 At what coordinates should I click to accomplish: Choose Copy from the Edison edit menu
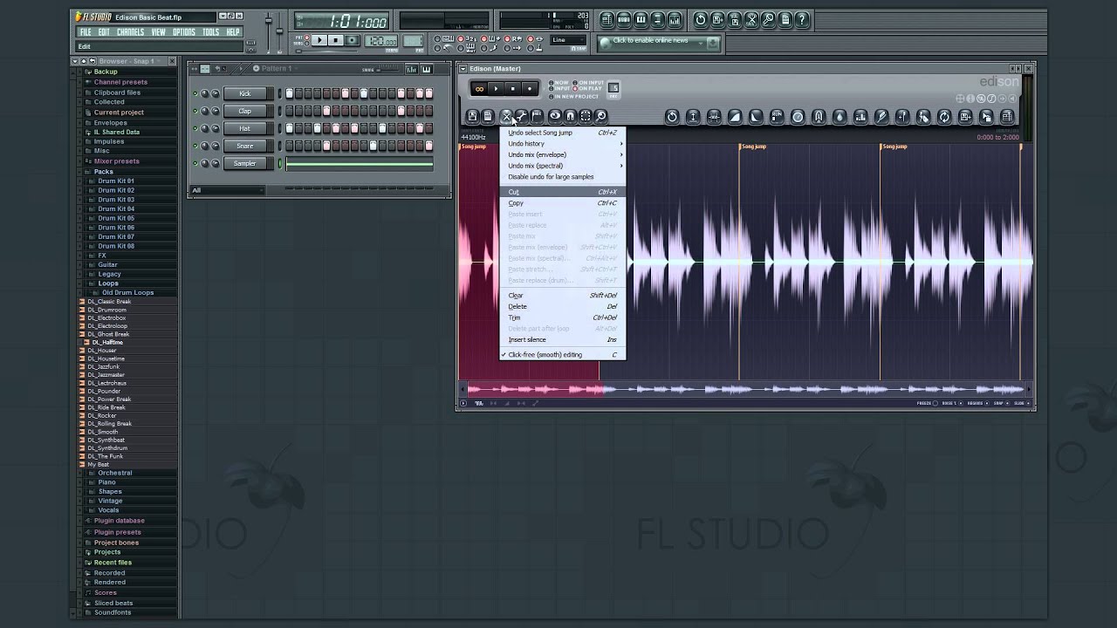[x=562, y=203]
